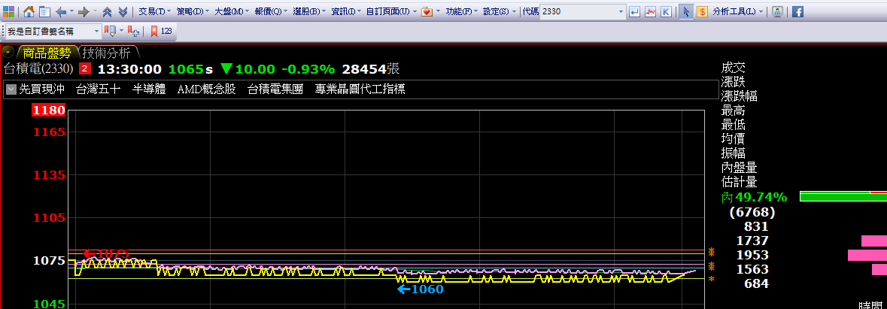Click the pink volume bar beside 1953

click(x=867, y=255)
